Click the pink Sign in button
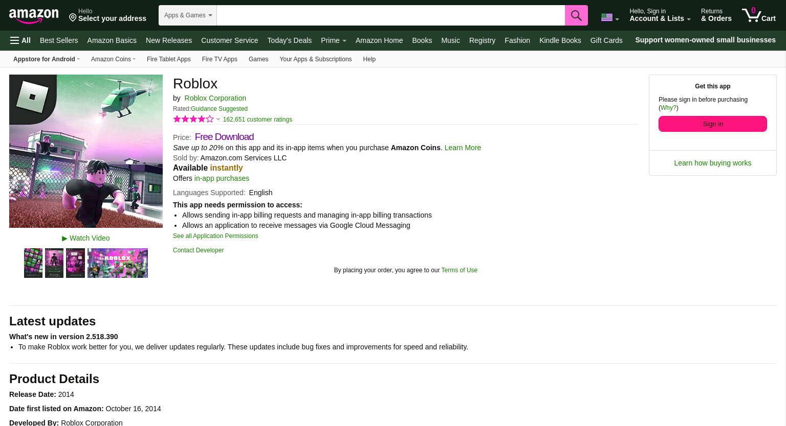This screenshot has width=786, height=426. 713,124
